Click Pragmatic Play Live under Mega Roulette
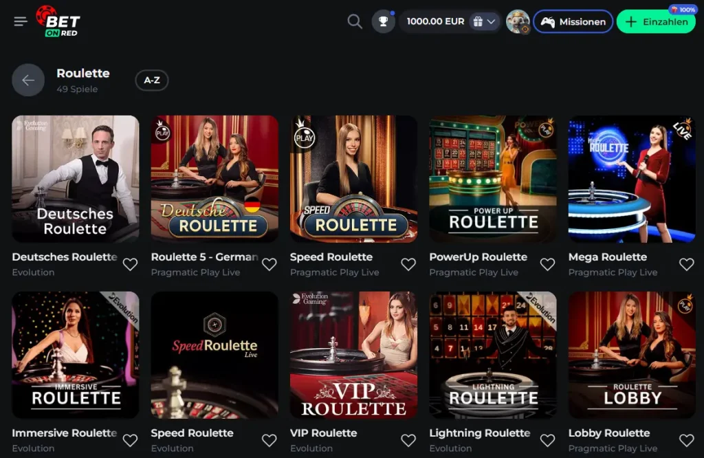The height and width of the screenshot is (458, 704). click(x=613, y=272)
